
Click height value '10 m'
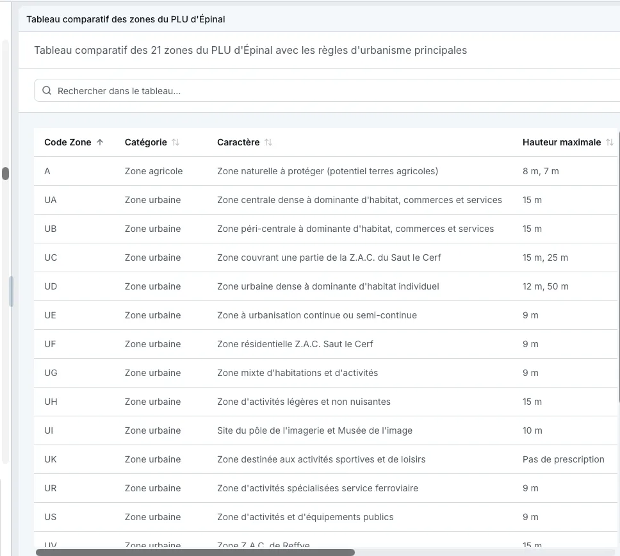pyautogui.click(x=532, y=431)
